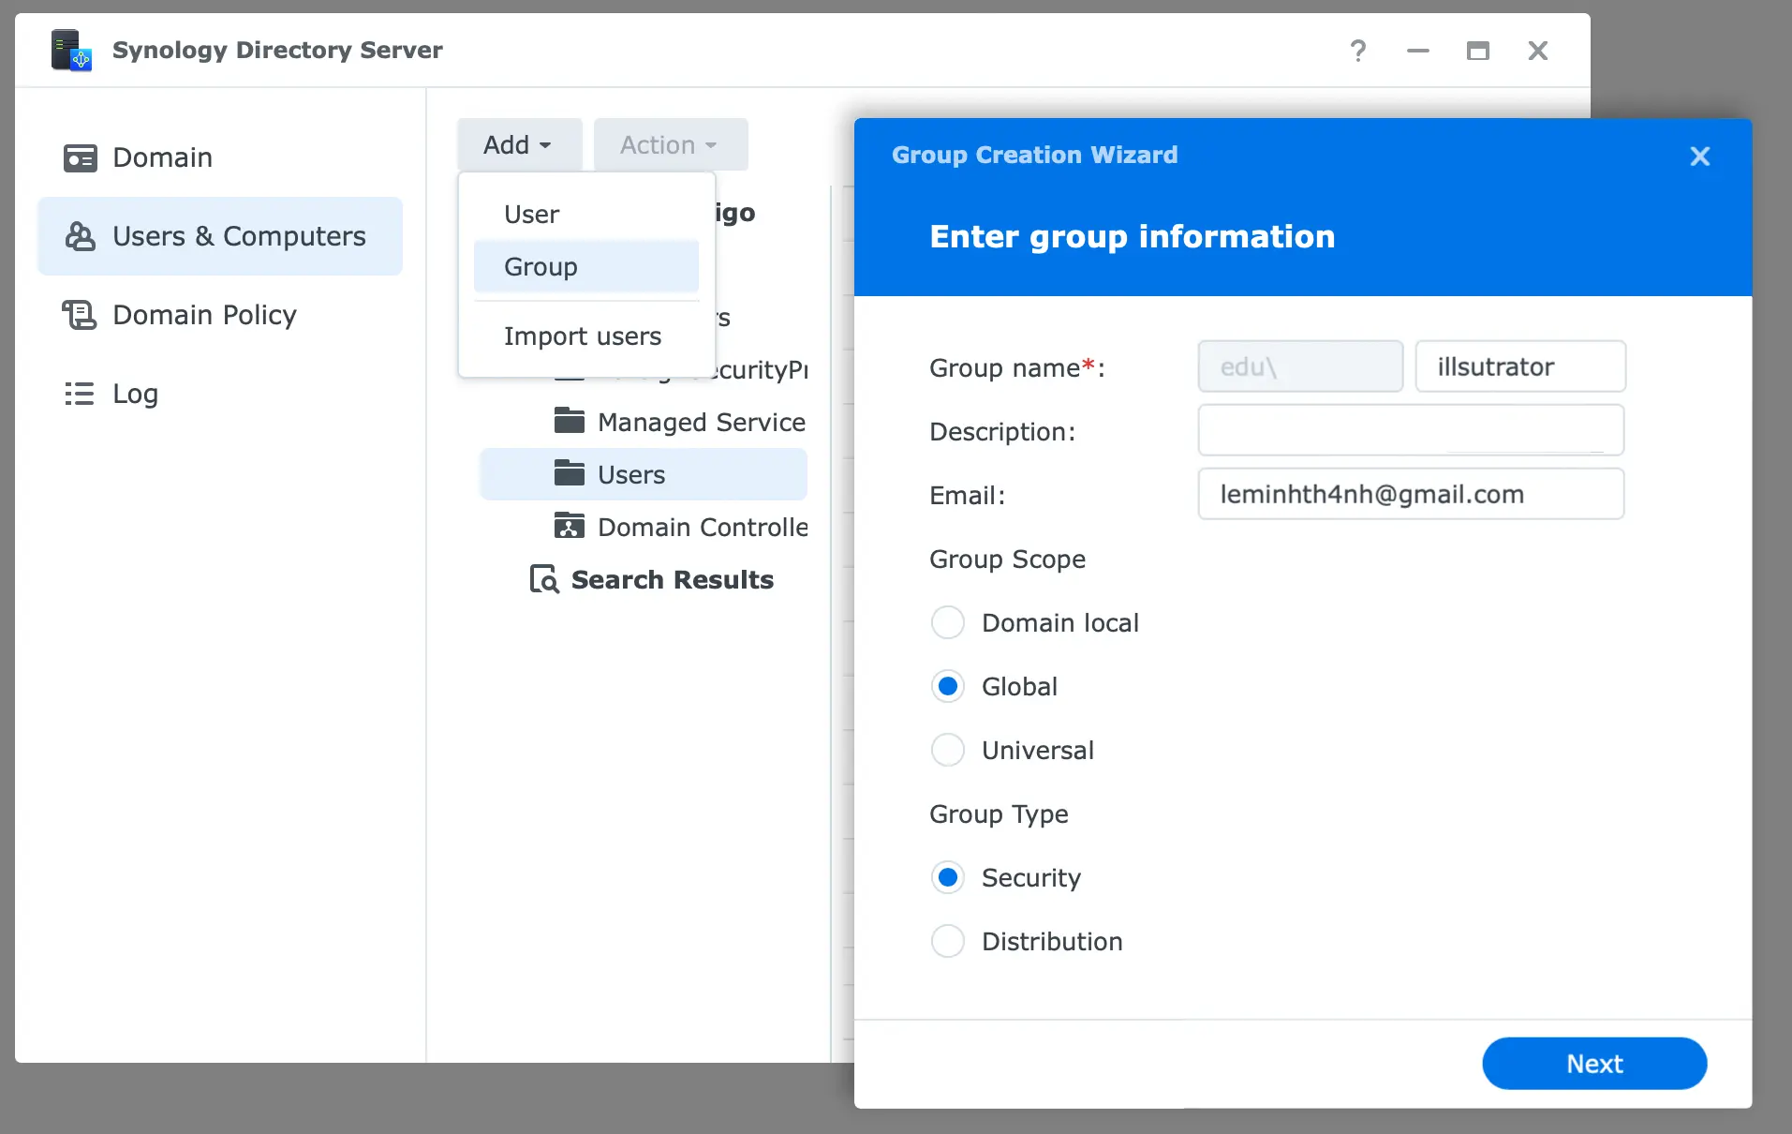1792x1134 pixels.
Task: Click the Domain sidebar icon
Action: click(x=80, y=157)
